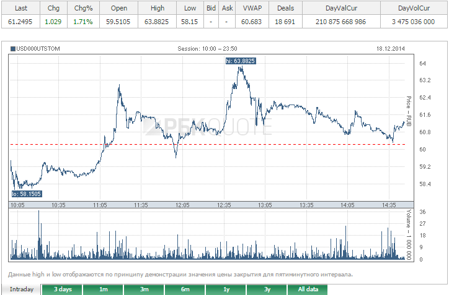449x295 pixels.
Task: Click the hi: 63.8825 price marker
Action: coord(241,61)
